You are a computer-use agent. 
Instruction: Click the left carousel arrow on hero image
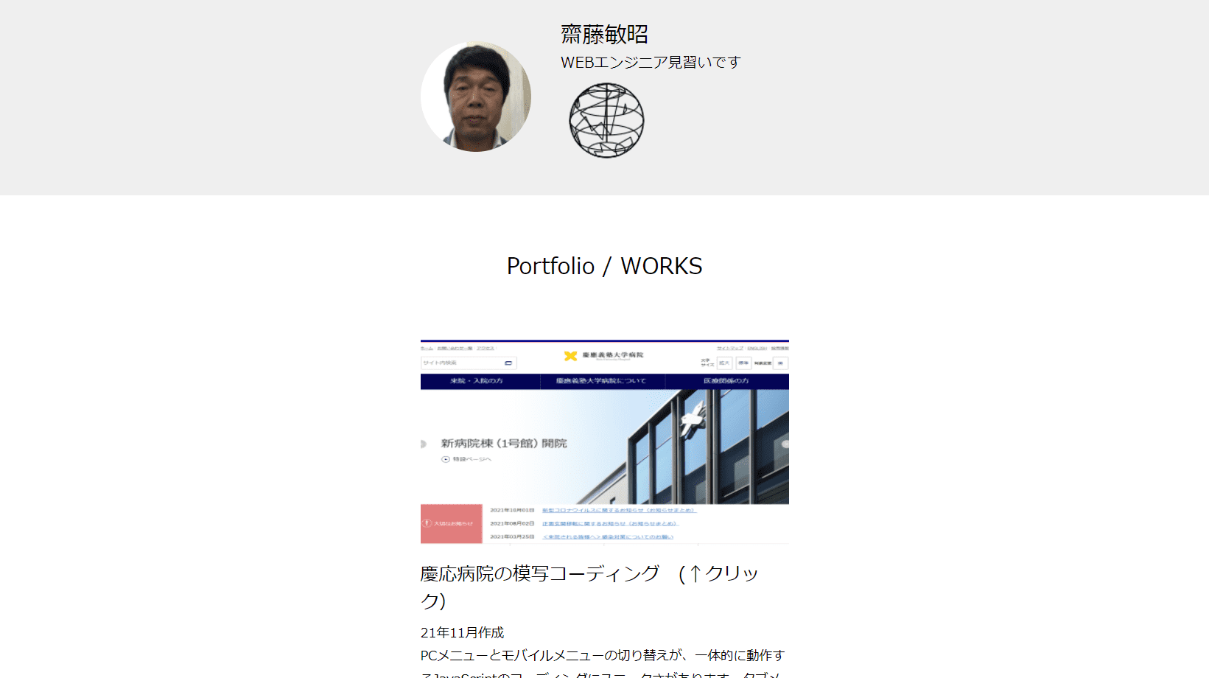[424, 444]
